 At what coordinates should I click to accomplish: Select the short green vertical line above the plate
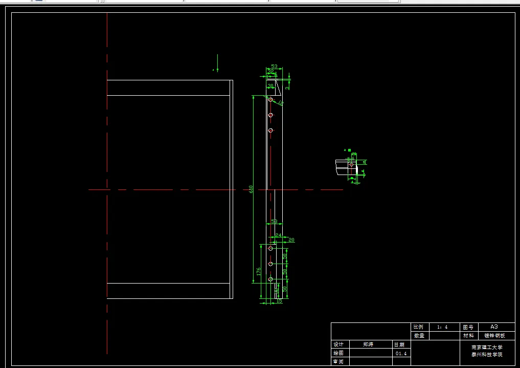(217, 63)
